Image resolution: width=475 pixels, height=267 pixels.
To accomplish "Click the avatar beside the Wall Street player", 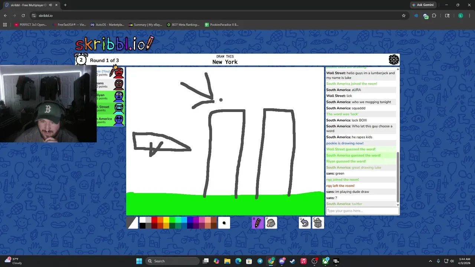I will click(119, 108).
